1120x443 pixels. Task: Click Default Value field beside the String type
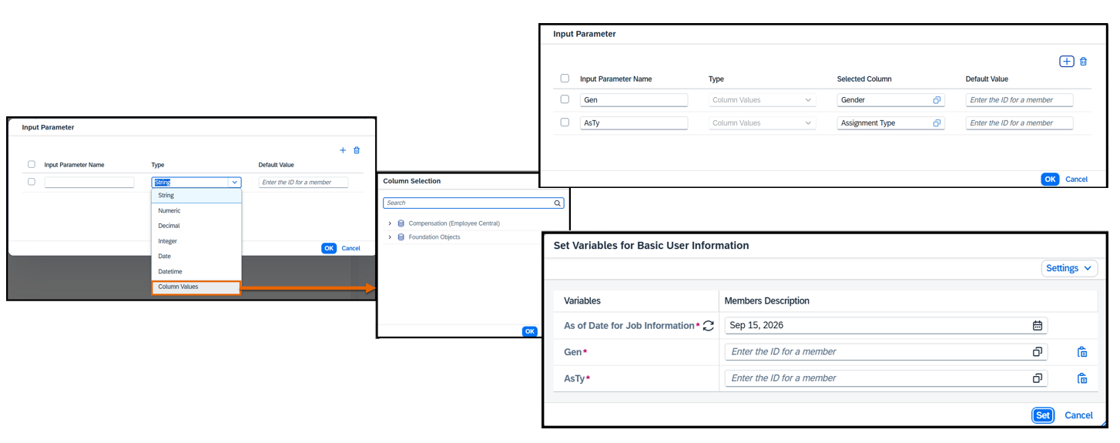pyautogui.click(x=303, y=183)
